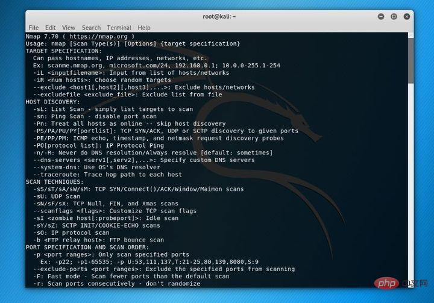This screenshot has height=303, width=434.
Task: Maximize the root@kali terminal window
Action: 394,17
